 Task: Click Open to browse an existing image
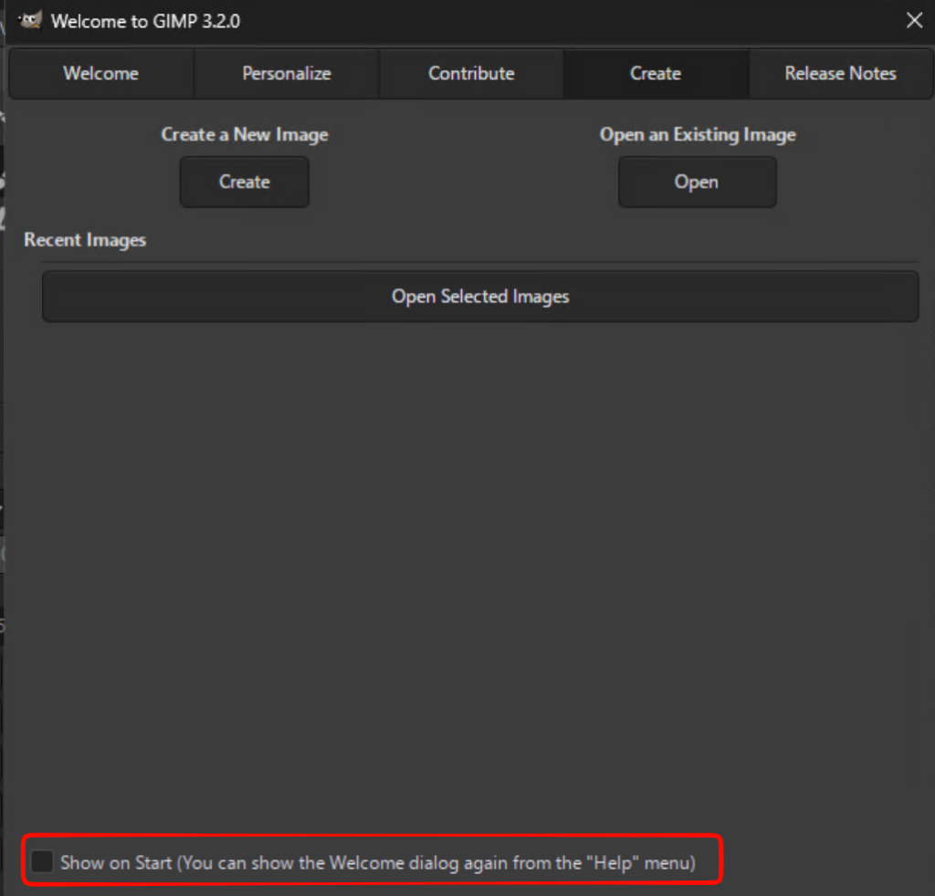click(x=697, y=182)
